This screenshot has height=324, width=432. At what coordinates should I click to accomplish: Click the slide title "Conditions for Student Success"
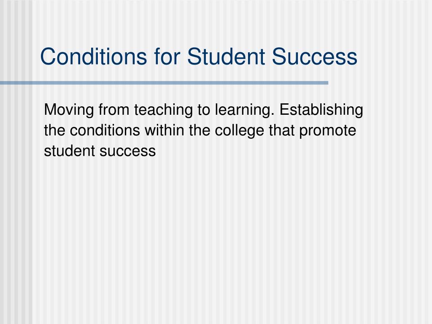199,57
